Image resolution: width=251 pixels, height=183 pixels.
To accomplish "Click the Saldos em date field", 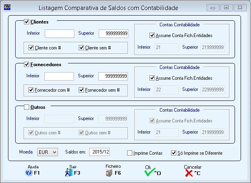I will (x=100, y=152).
